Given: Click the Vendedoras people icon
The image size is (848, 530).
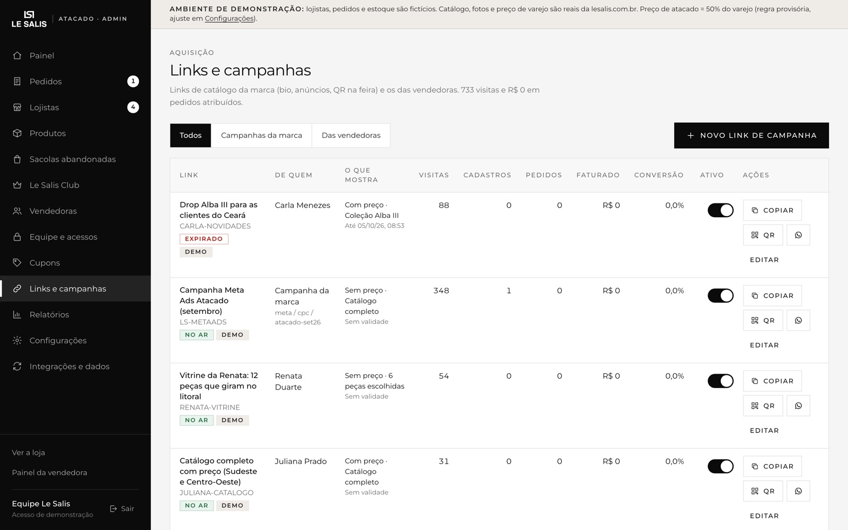Looking at the screenshot, I should pos(17,211).
